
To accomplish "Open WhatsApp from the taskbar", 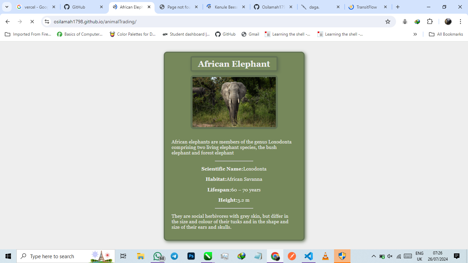I will 157,256.
